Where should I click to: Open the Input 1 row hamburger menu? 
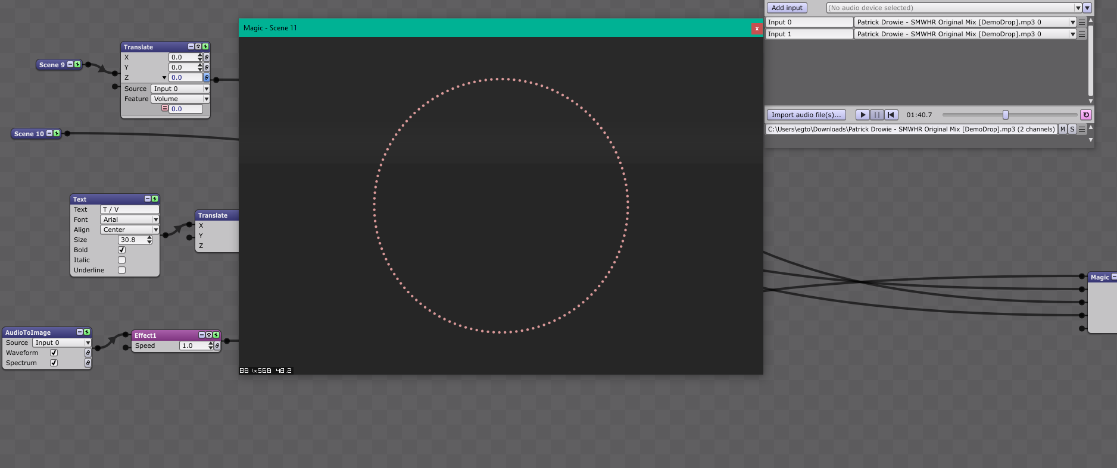[1082, 34]
